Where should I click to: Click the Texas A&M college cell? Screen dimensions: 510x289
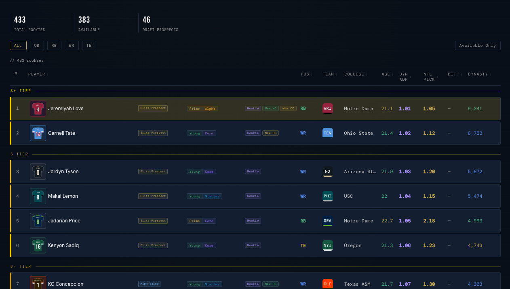(357, 284)
